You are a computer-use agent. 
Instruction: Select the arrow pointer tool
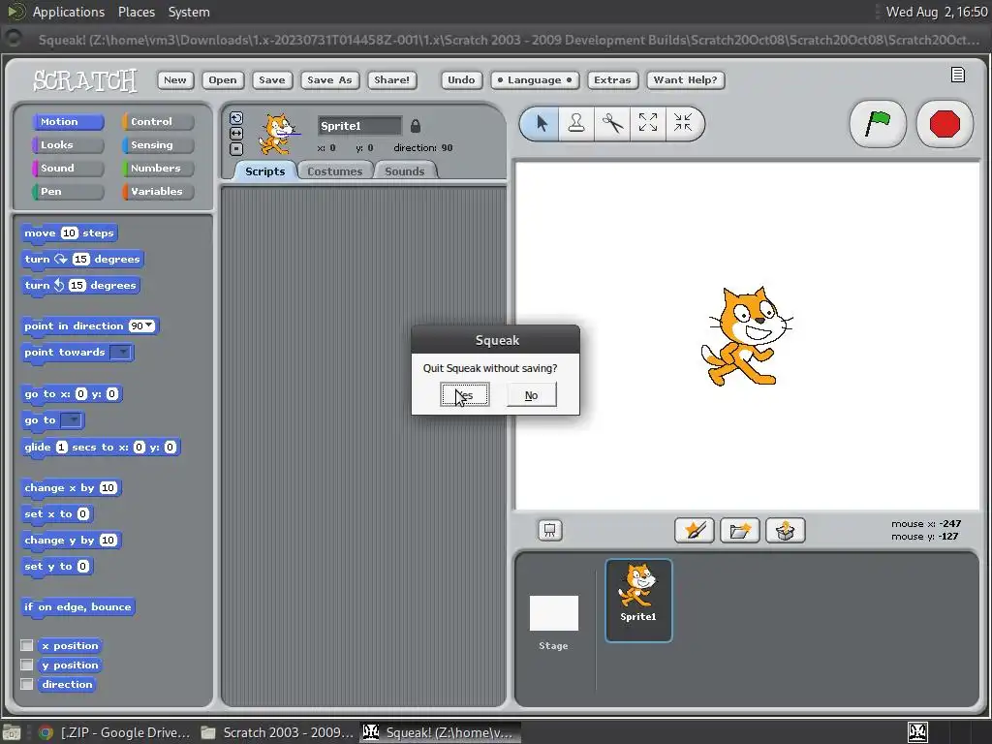click(x=541, y=123)
